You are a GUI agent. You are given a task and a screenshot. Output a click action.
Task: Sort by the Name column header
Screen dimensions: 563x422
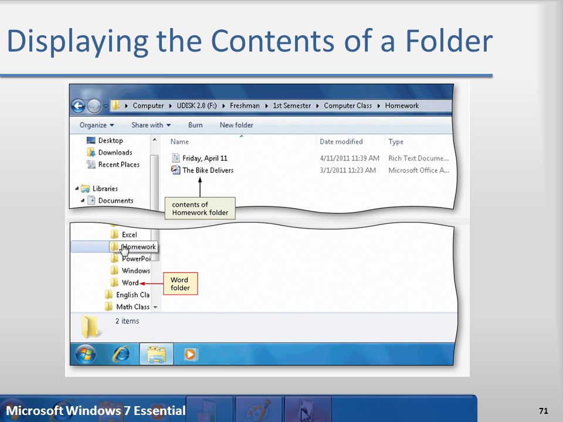pyautogui.click(x=179, y=141)
